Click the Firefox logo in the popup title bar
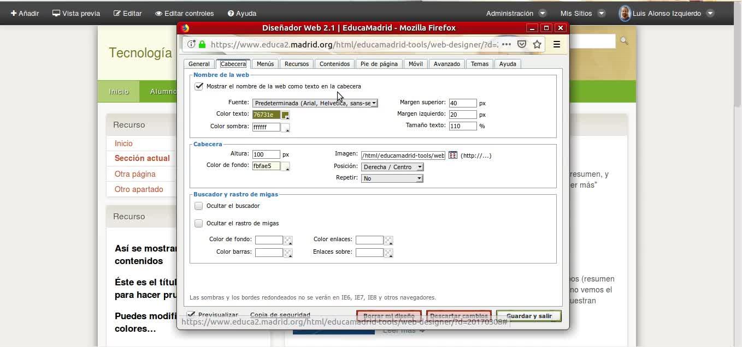Screen dimensions: 742x347 click(185, 28)
